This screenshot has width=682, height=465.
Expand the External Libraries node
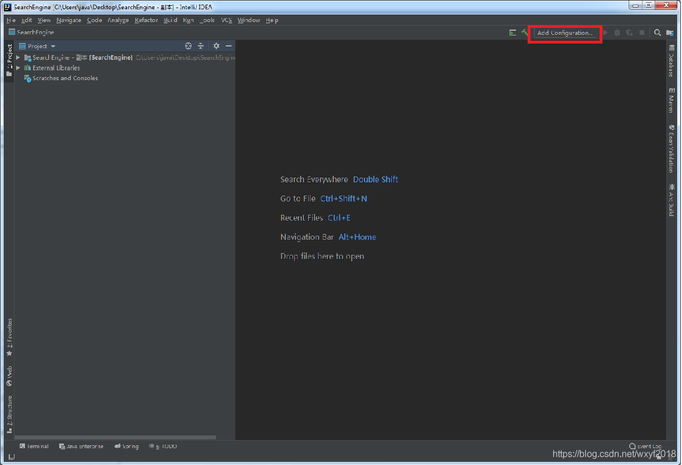(18, 68)
